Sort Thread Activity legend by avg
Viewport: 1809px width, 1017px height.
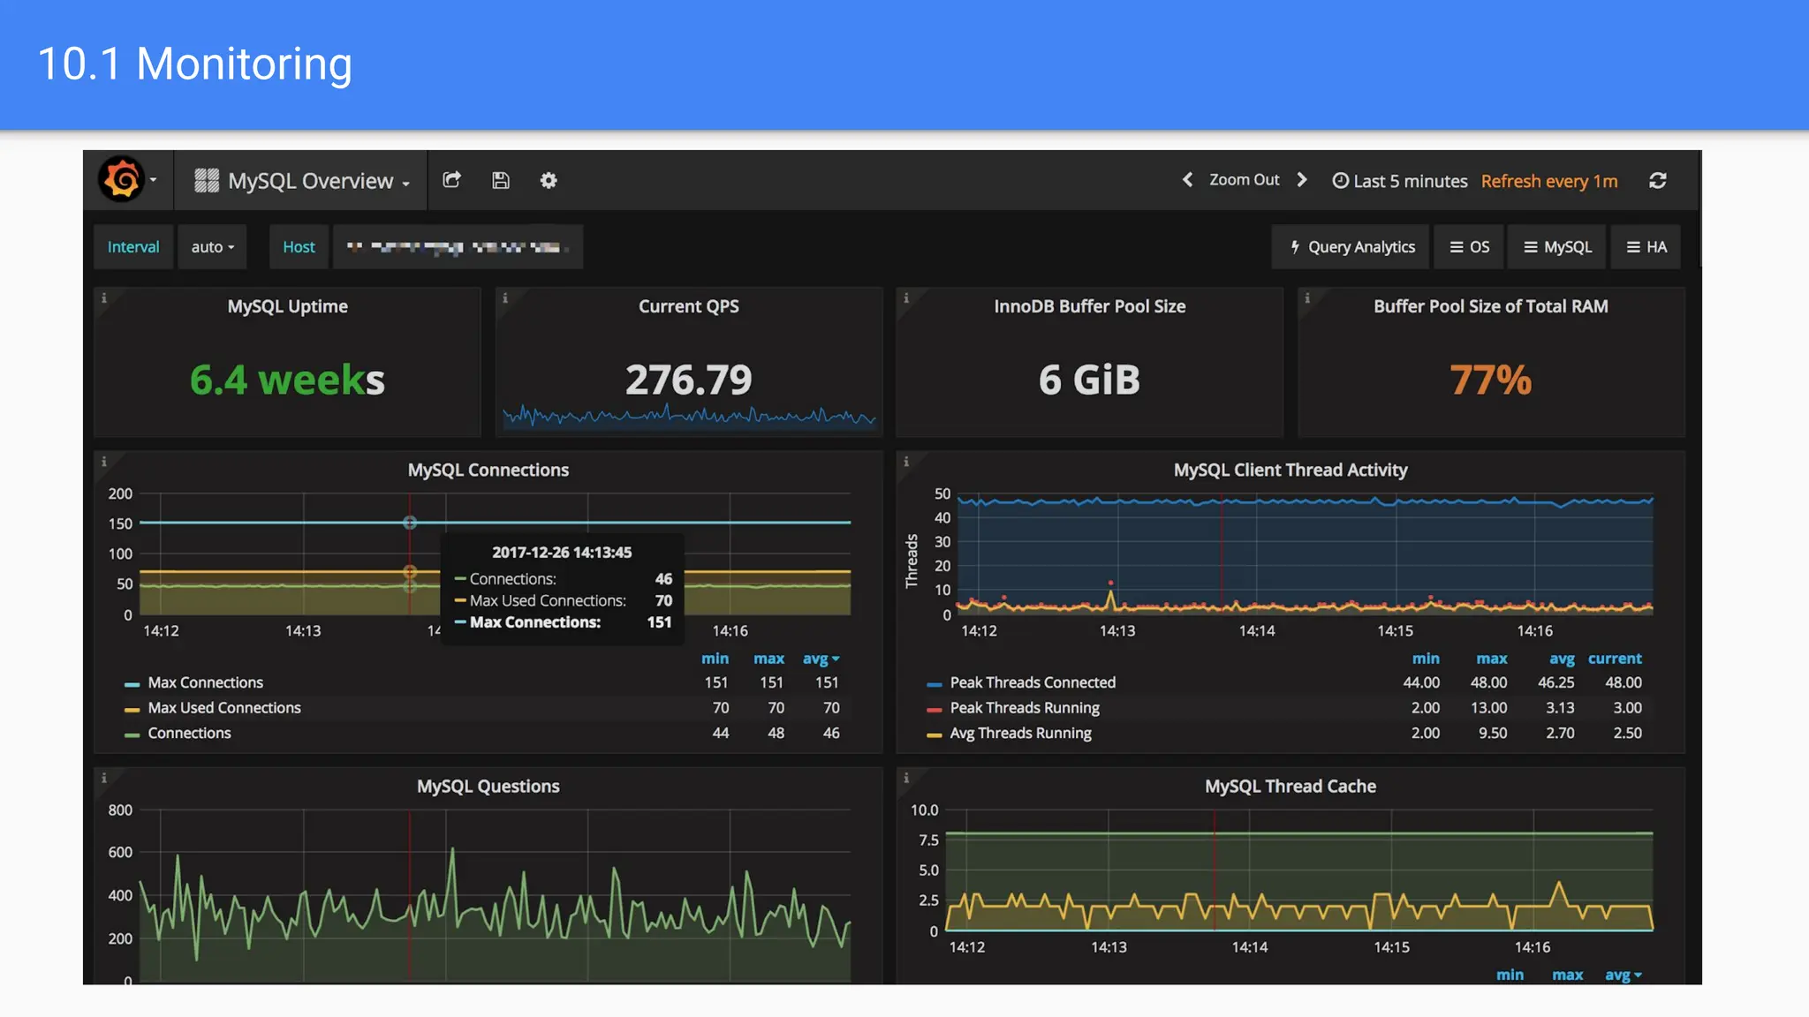1562,659
